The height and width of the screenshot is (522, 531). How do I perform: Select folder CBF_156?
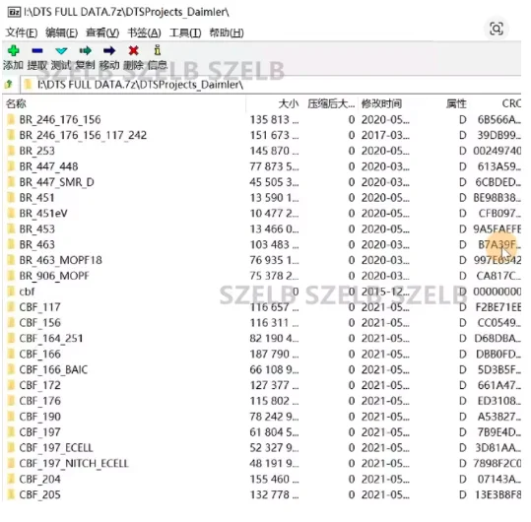[x=40, y=323]
